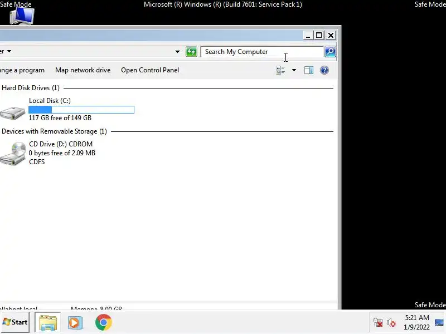This screenshot has height=334, width=446.
Task: Select the Computer desktop icon
Action: [22, 16]
